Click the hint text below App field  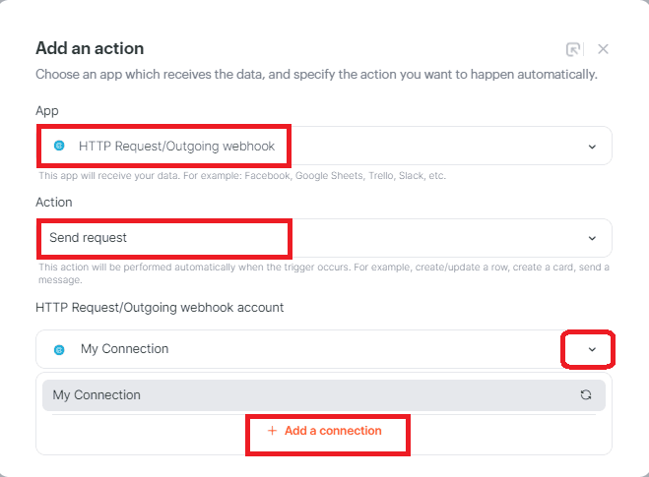241,176
